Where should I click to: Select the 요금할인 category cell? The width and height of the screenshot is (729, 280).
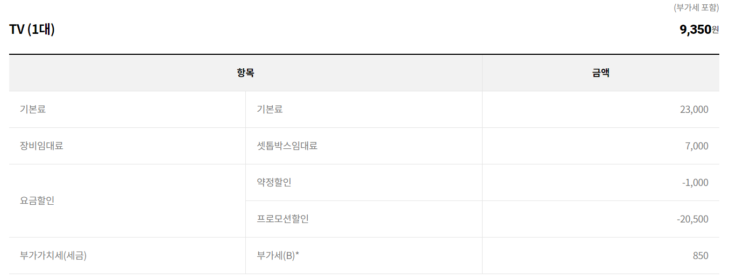pyautogui.click(x=37, y=201)
